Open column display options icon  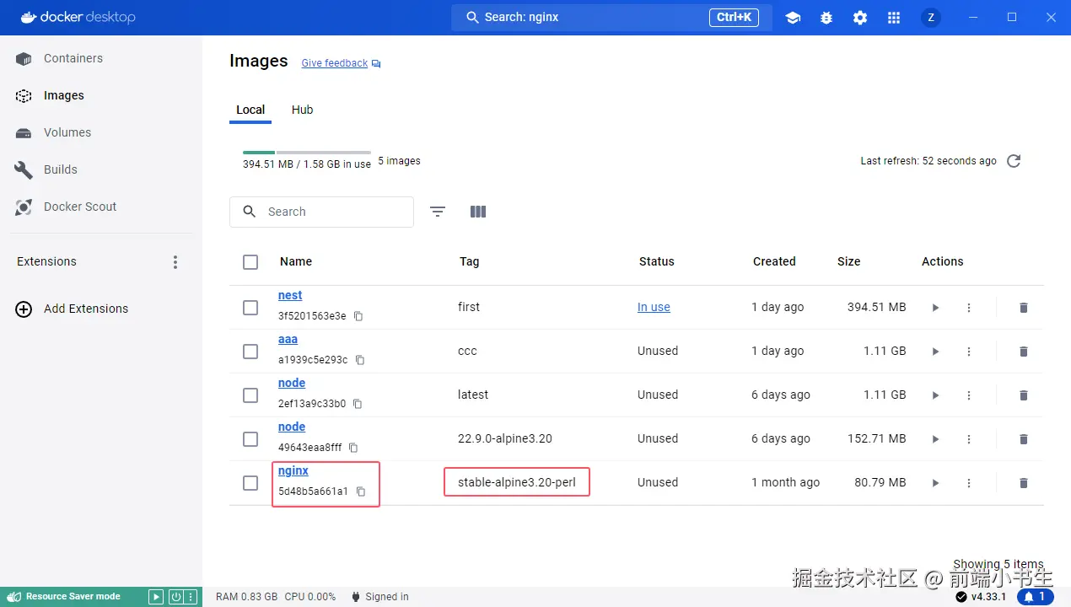(478, 212)
